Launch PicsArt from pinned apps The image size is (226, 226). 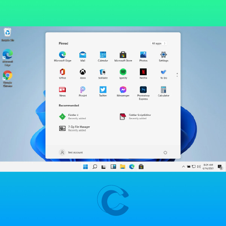[83, 91]
